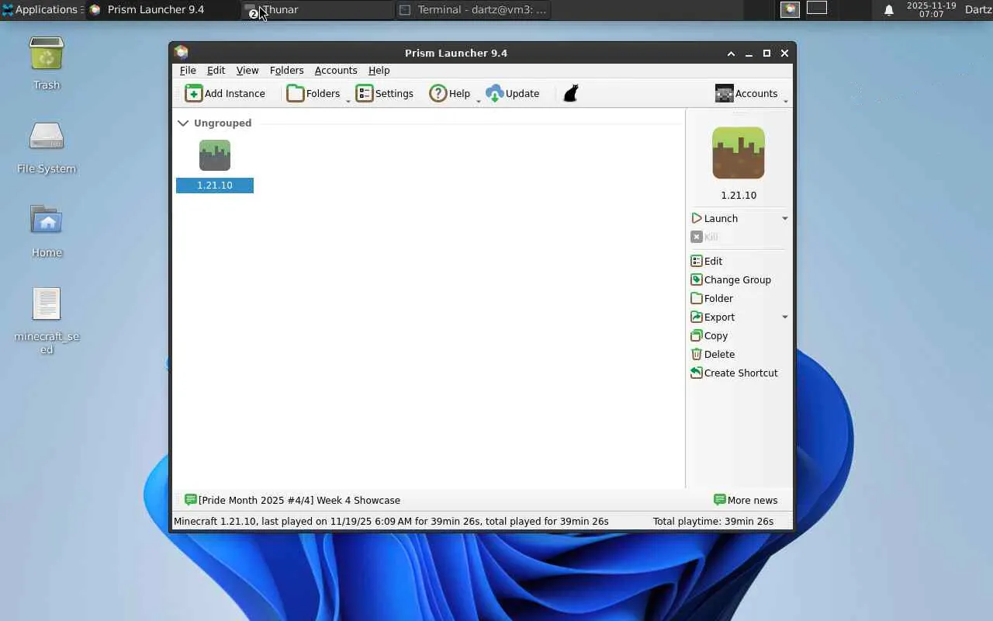Click the large grass block instance icon
This screenshot has height=621, width=993.
point(739,153)
